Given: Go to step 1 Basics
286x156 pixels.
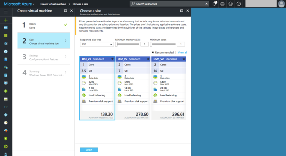Looking at the screenshot, I should tap(44, 25).
